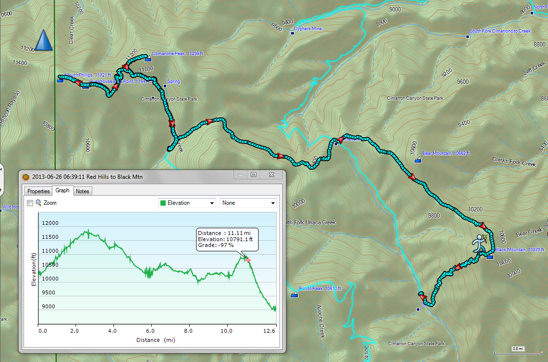Select the Black Mountain summit marker

point(489,257)
